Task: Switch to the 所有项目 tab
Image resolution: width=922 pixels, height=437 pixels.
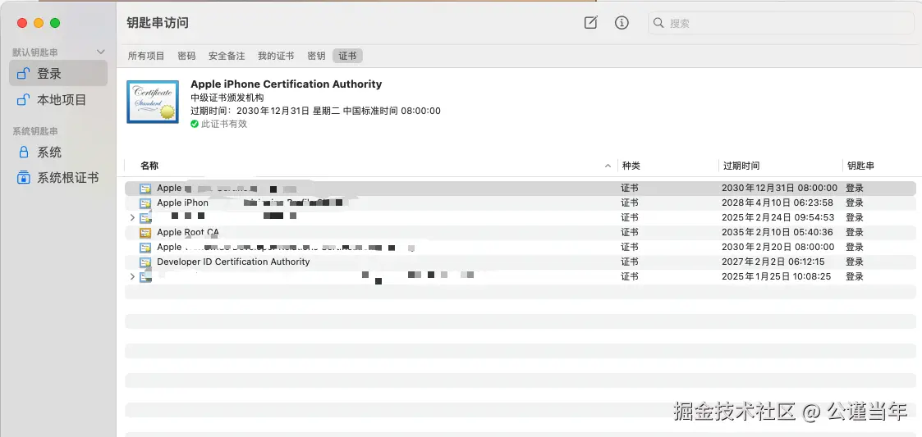Action: coord(146,56)
